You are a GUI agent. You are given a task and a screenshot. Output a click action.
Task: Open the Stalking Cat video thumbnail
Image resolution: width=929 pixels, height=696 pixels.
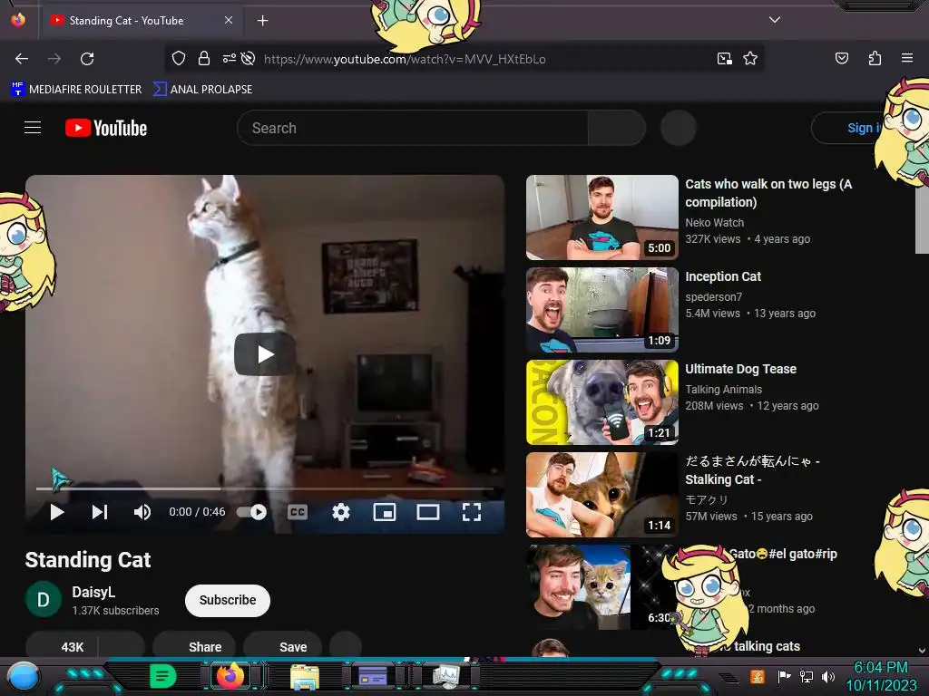pos(602,494)
